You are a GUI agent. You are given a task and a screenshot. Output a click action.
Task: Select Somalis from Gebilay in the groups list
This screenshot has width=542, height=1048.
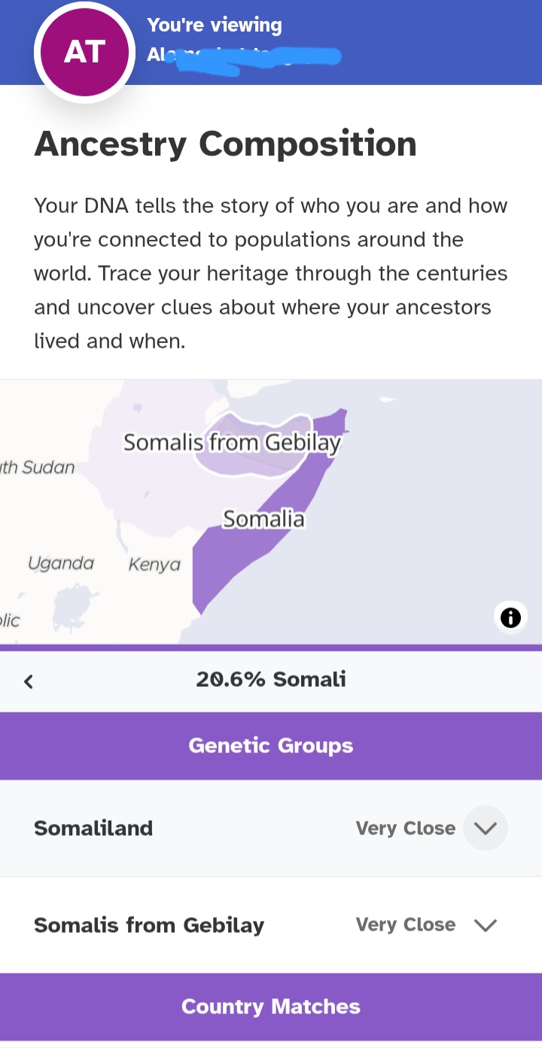tap(149, 925)
